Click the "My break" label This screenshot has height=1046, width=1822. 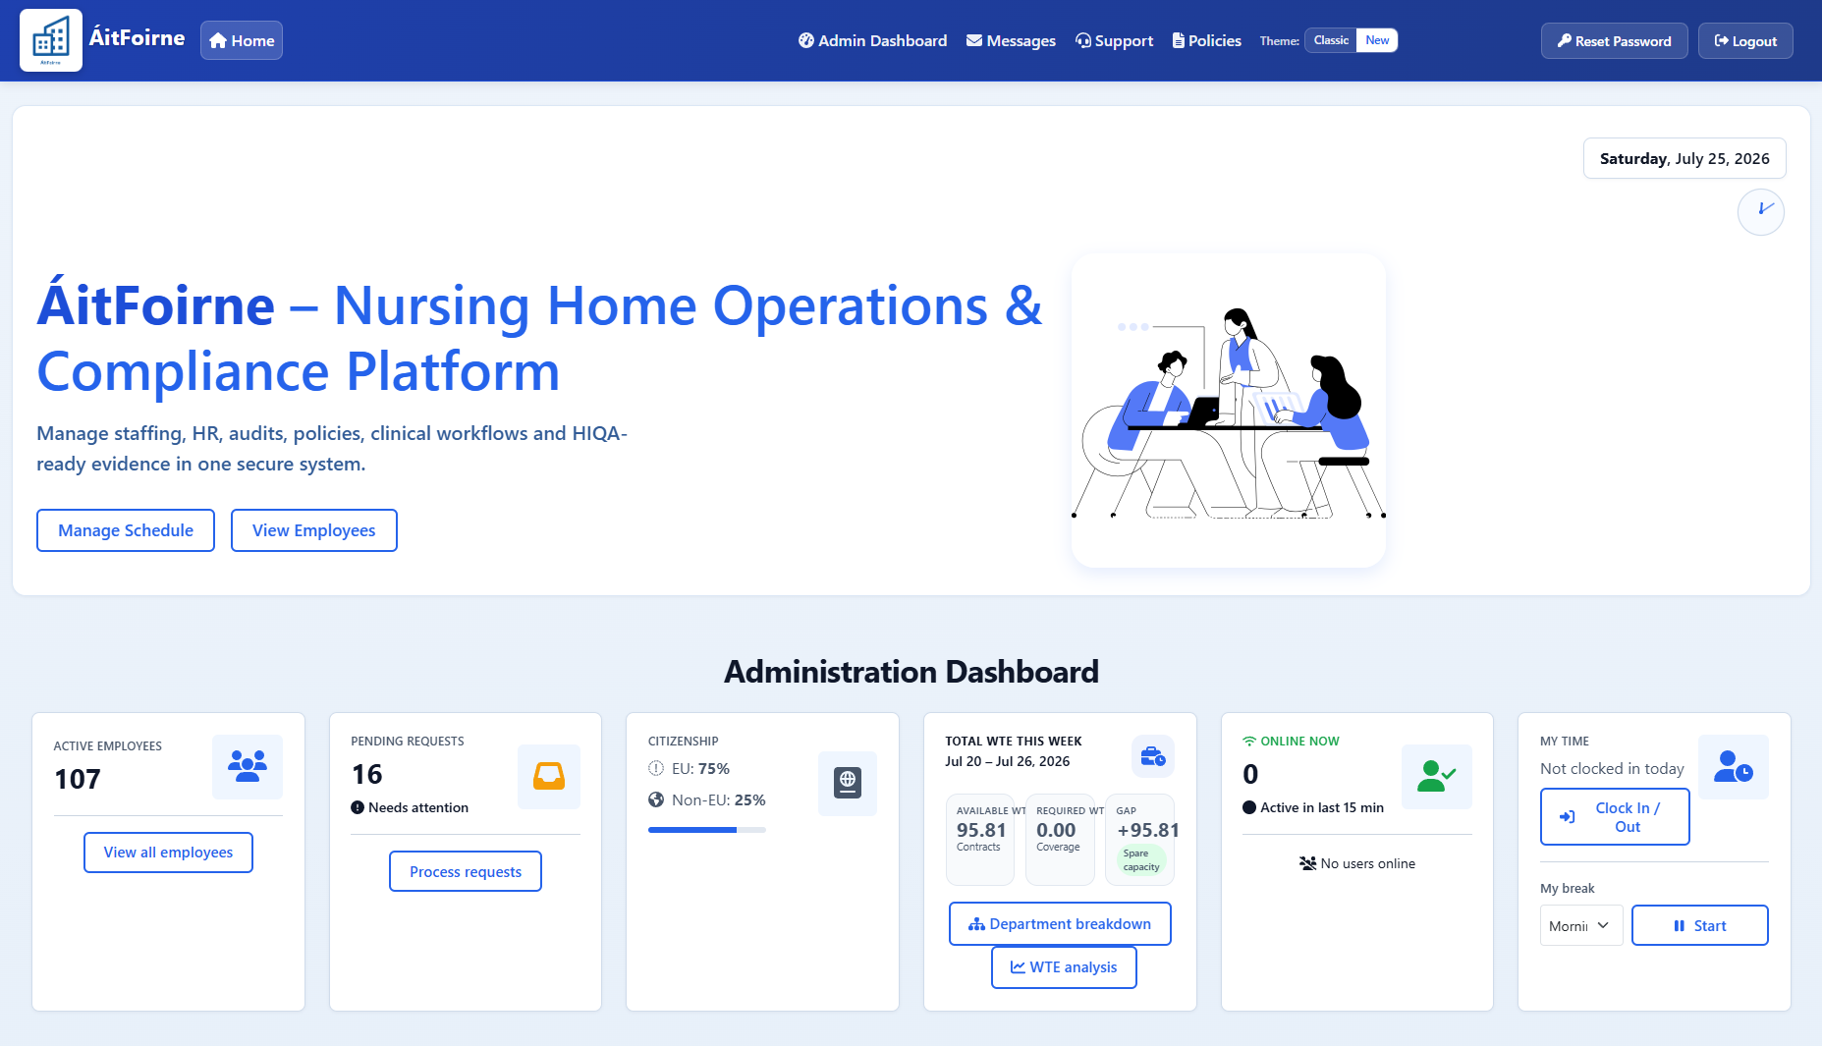point(1568,888)
